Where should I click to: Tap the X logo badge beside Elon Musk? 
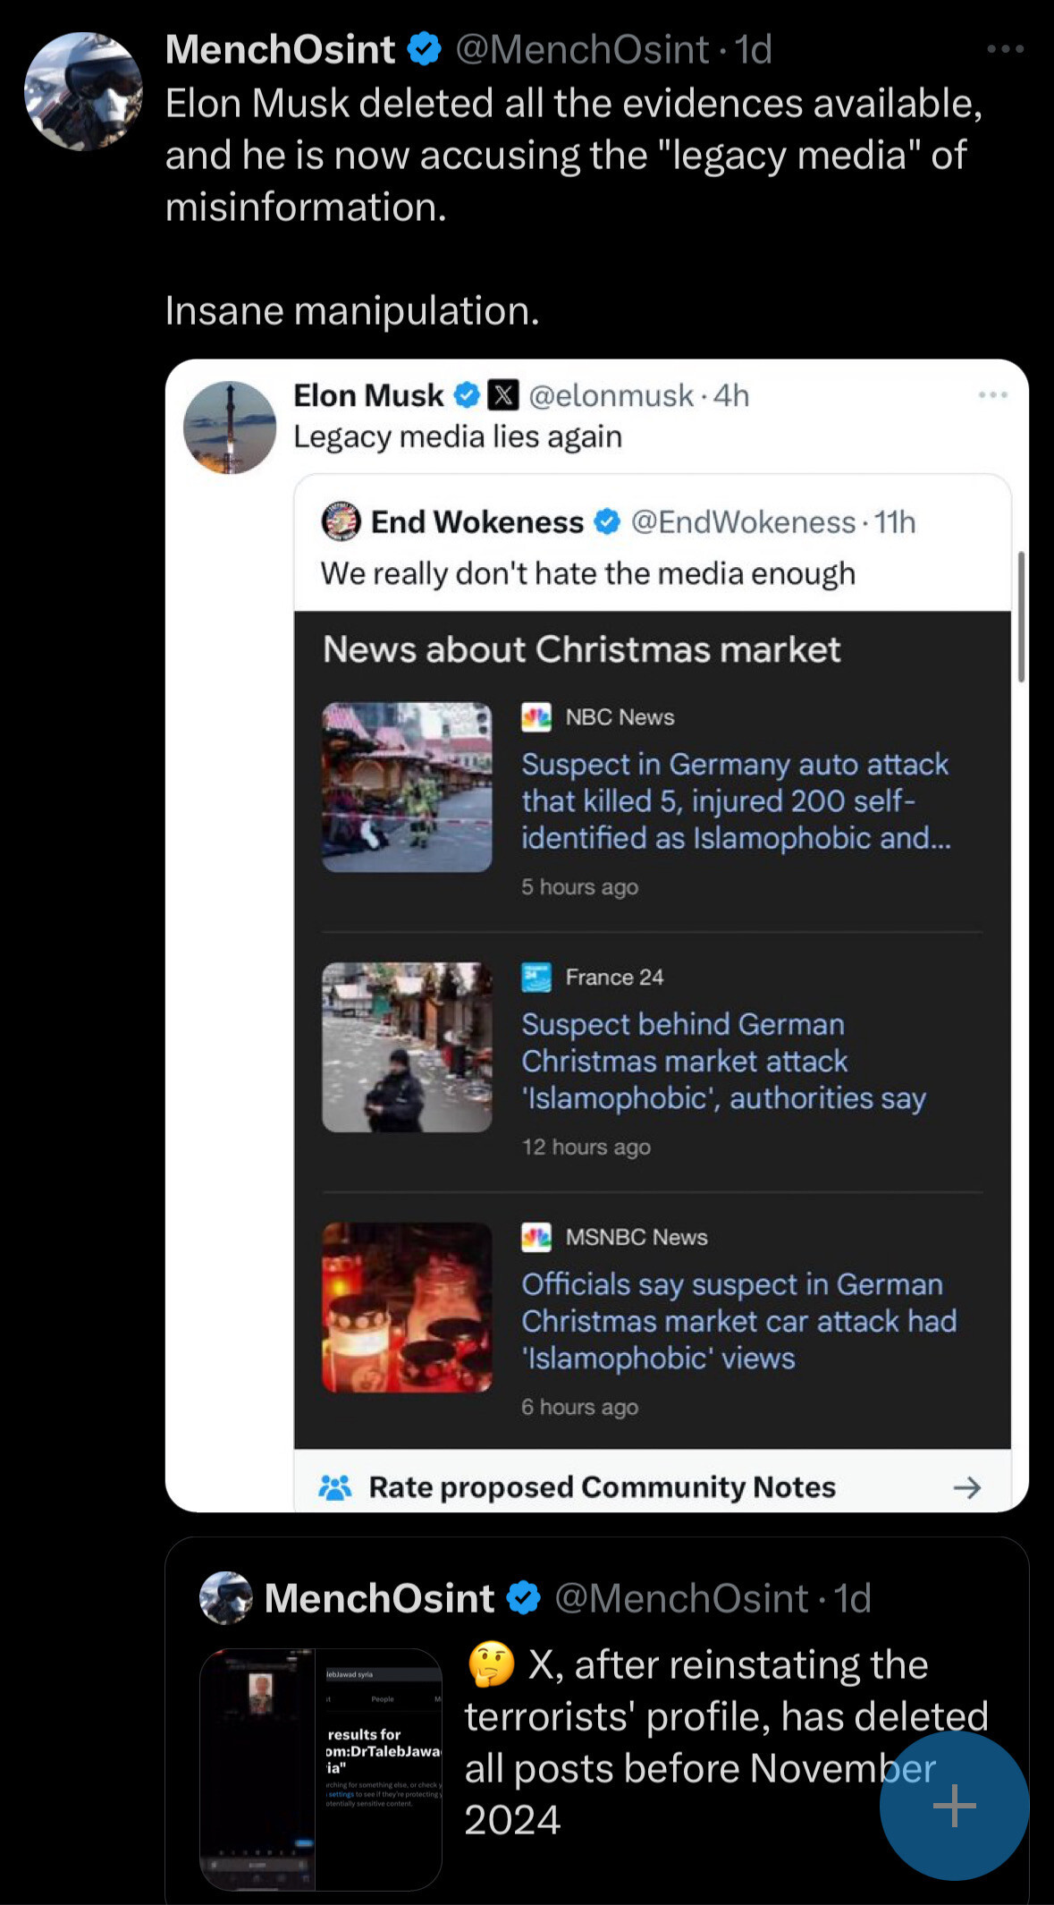click(503, 394)
